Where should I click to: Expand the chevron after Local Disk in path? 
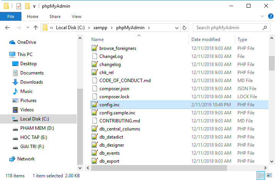coord(89,28)
